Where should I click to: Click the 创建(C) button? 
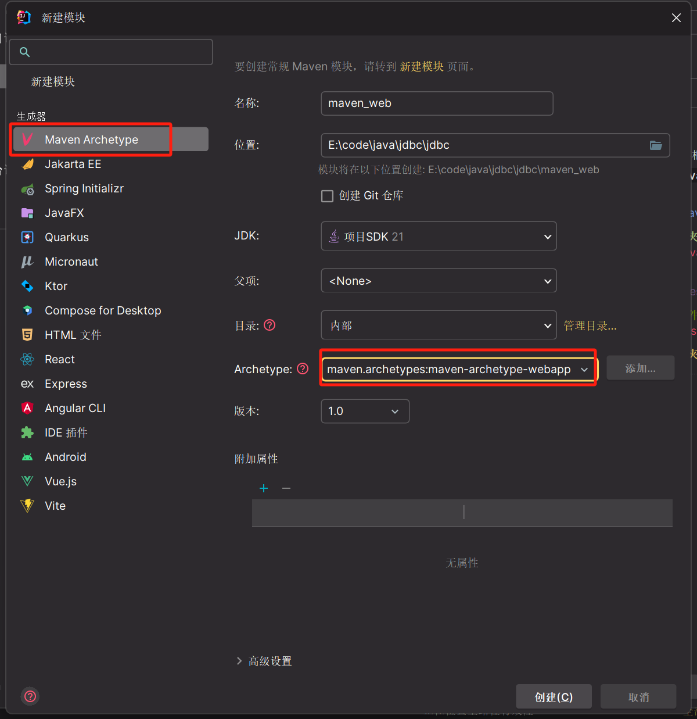click(x=554, y=696)
